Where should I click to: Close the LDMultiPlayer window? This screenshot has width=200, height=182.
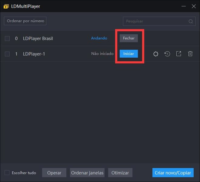[x=194, y=6]
